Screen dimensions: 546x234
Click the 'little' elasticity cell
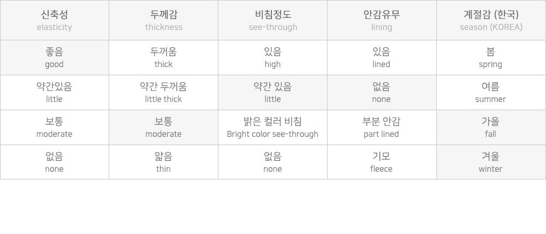pos(54,93)
